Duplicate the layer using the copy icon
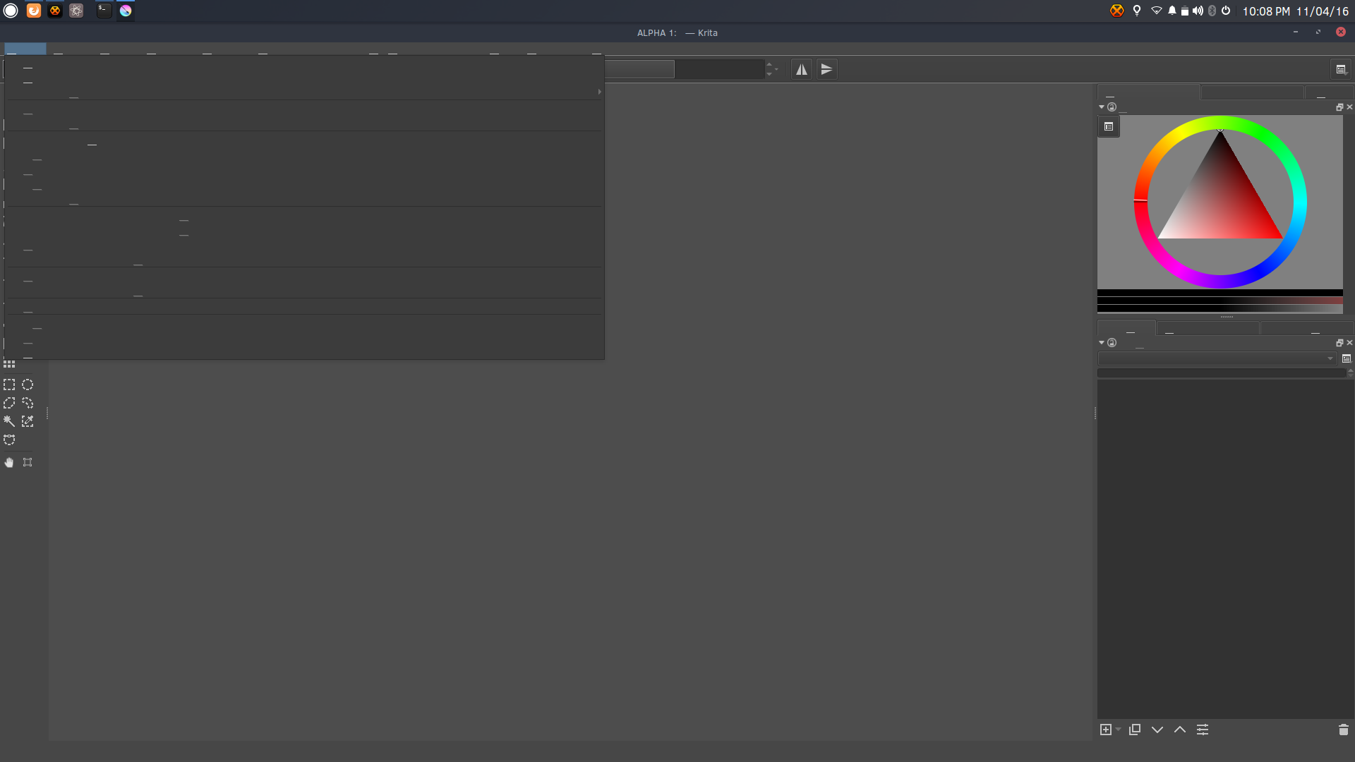This screenshot has width=1355, height=762. (1135, 730)
